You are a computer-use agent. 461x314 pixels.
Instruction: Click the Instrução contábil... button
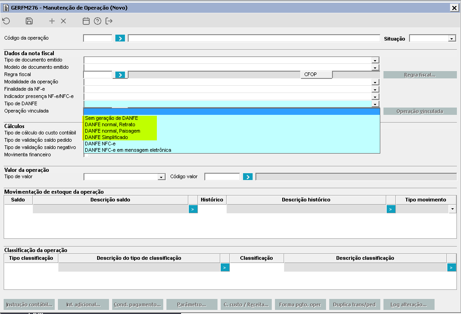tap(29, 304)
